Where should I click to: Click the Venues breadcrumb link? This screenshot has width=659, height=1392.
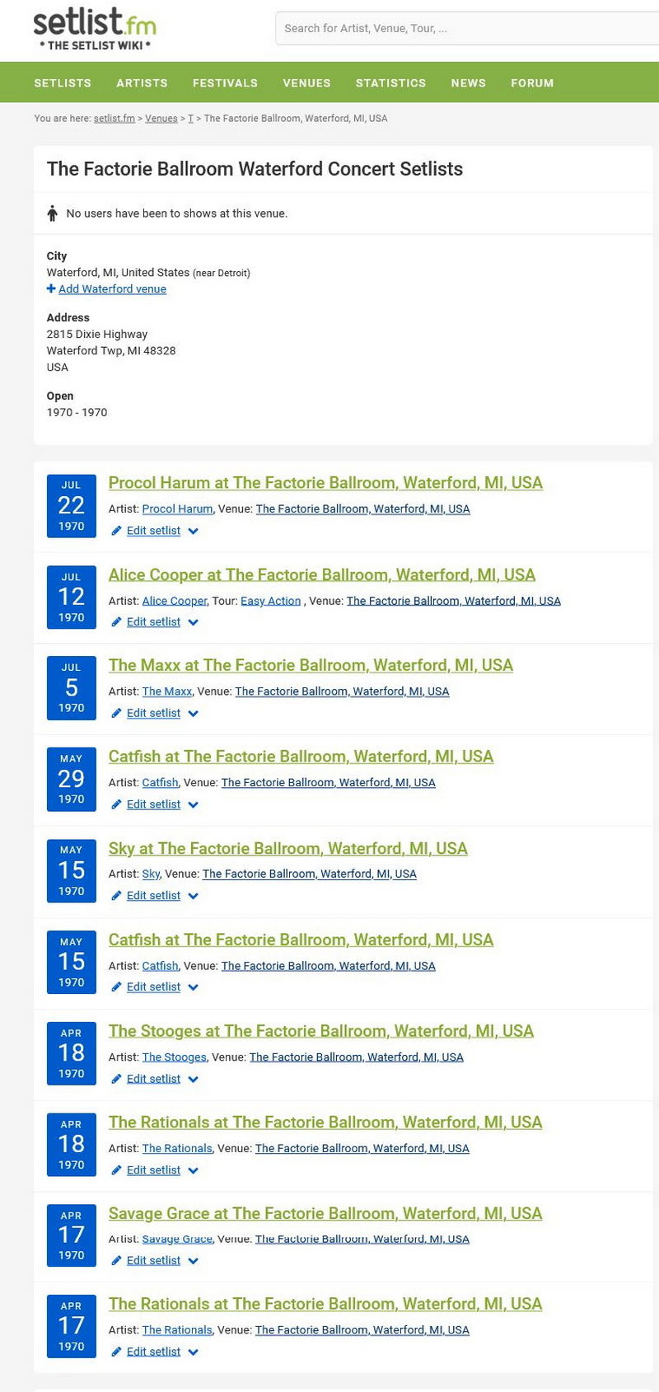(161, 118)
